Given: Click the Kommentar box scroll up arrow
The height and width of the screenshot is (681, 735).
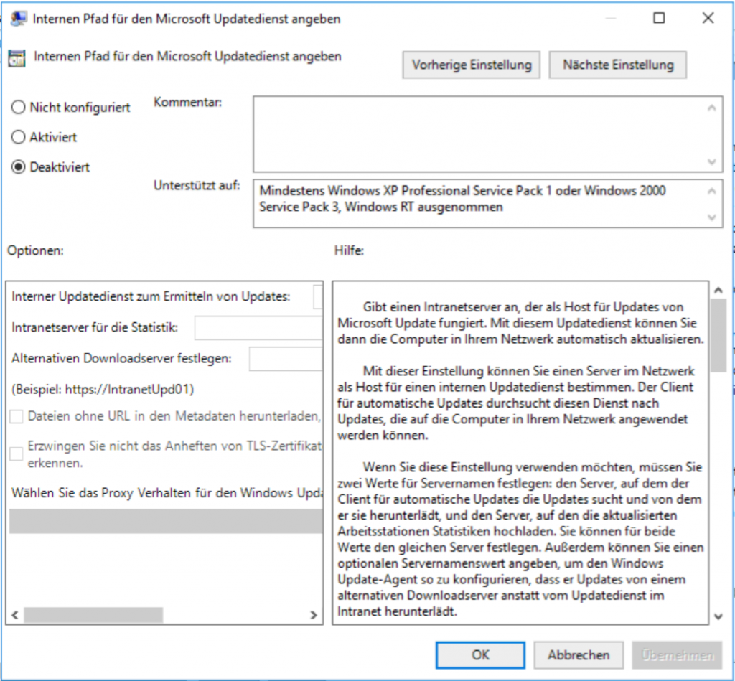Looking at the screenshot, I should 711,108.
